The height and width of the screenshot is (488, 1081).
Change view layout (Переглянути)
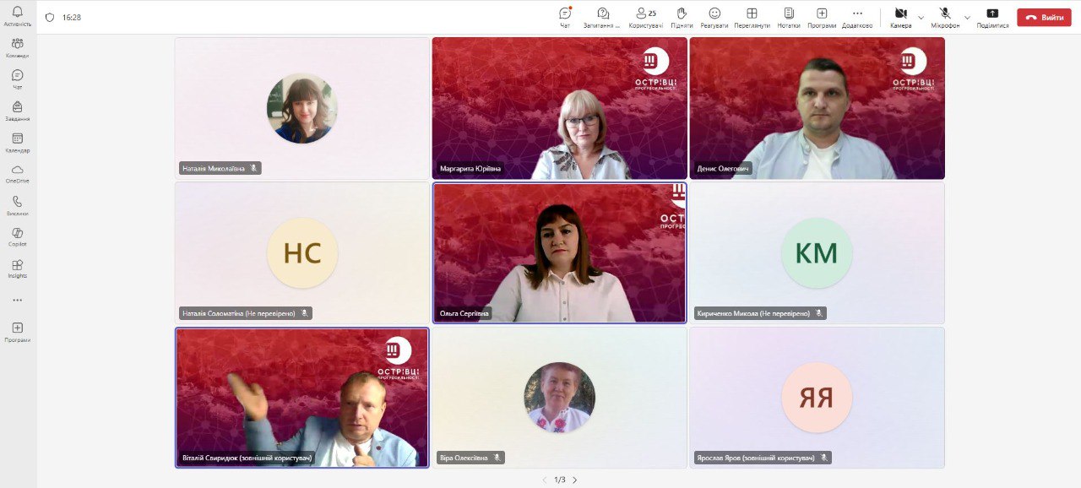coord(752,17)
